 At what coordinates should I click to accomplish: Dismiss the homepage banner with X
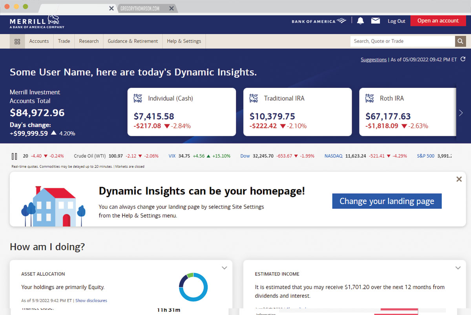[459, 179]
